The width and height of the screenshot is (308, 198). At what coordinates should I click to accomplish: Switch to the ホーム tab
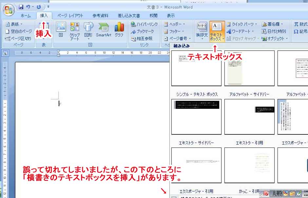click(x=26, y=16)
